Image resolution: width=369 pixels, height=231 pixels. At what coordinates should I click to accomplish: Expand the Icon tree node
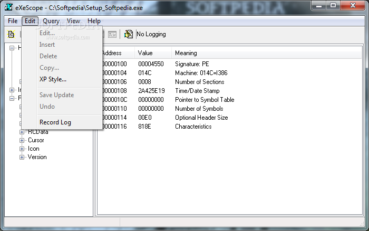pos(22,149)
